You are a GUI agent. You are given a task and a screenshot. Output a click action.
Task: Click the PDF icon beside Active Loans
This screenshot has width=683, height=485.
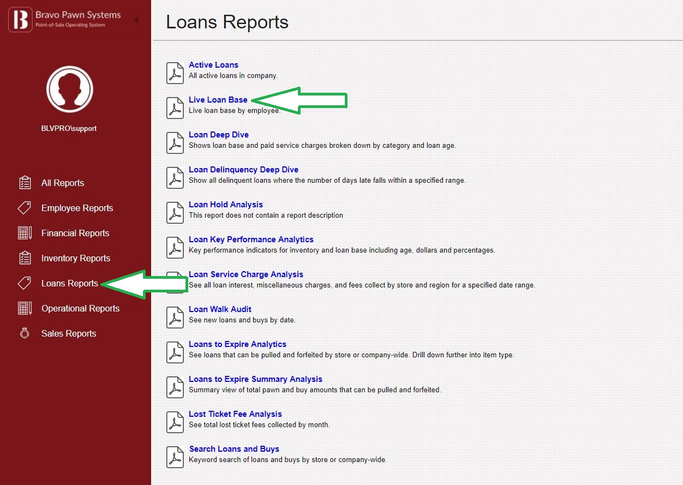175,73
